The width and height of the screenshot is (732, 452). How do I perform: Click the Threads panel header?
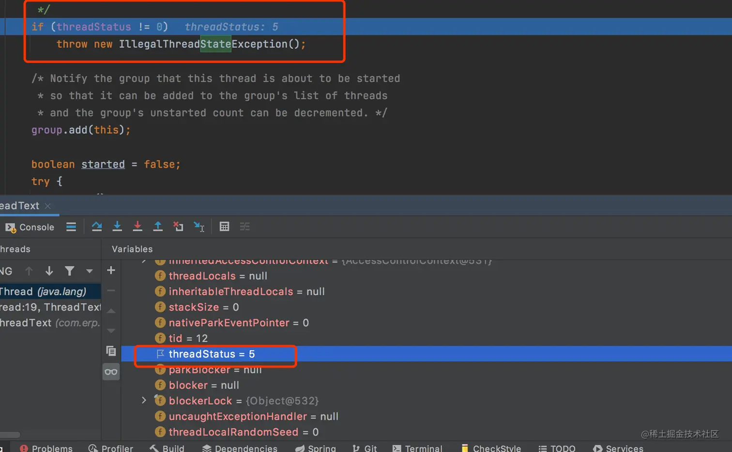coord(15,249)
